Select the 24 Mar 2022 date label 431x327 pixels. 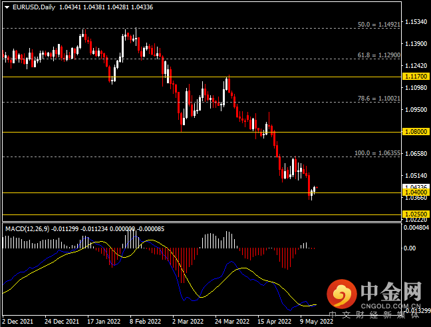pyautogui.click(x=232, y=321)
